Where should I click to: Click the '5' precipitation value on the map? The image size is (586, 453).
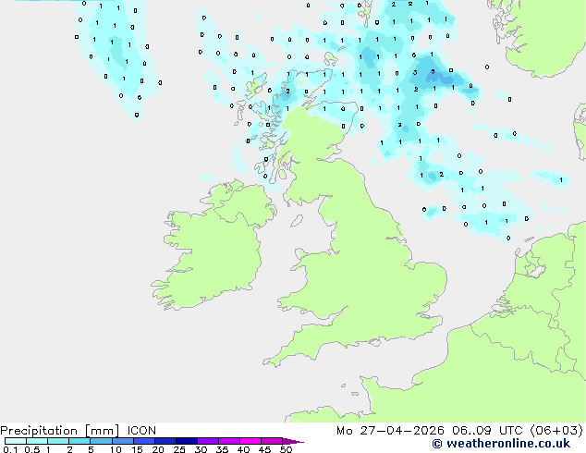pyautogui.click(x=433, y=71)
